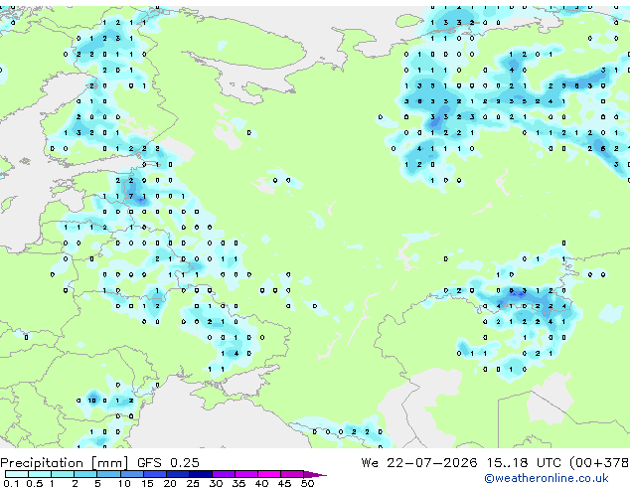The height and width of the screenshot is (487, 630).
Task: Click the '22-07-2026' forecast date text
Action: (432, 462)
